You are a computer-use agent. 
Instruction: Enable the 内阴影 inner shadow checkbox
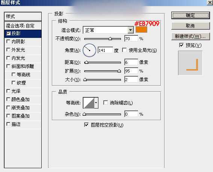tap(8, 41)
